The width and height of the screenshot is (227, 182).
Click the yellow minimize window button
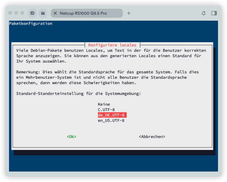point(16,13)
